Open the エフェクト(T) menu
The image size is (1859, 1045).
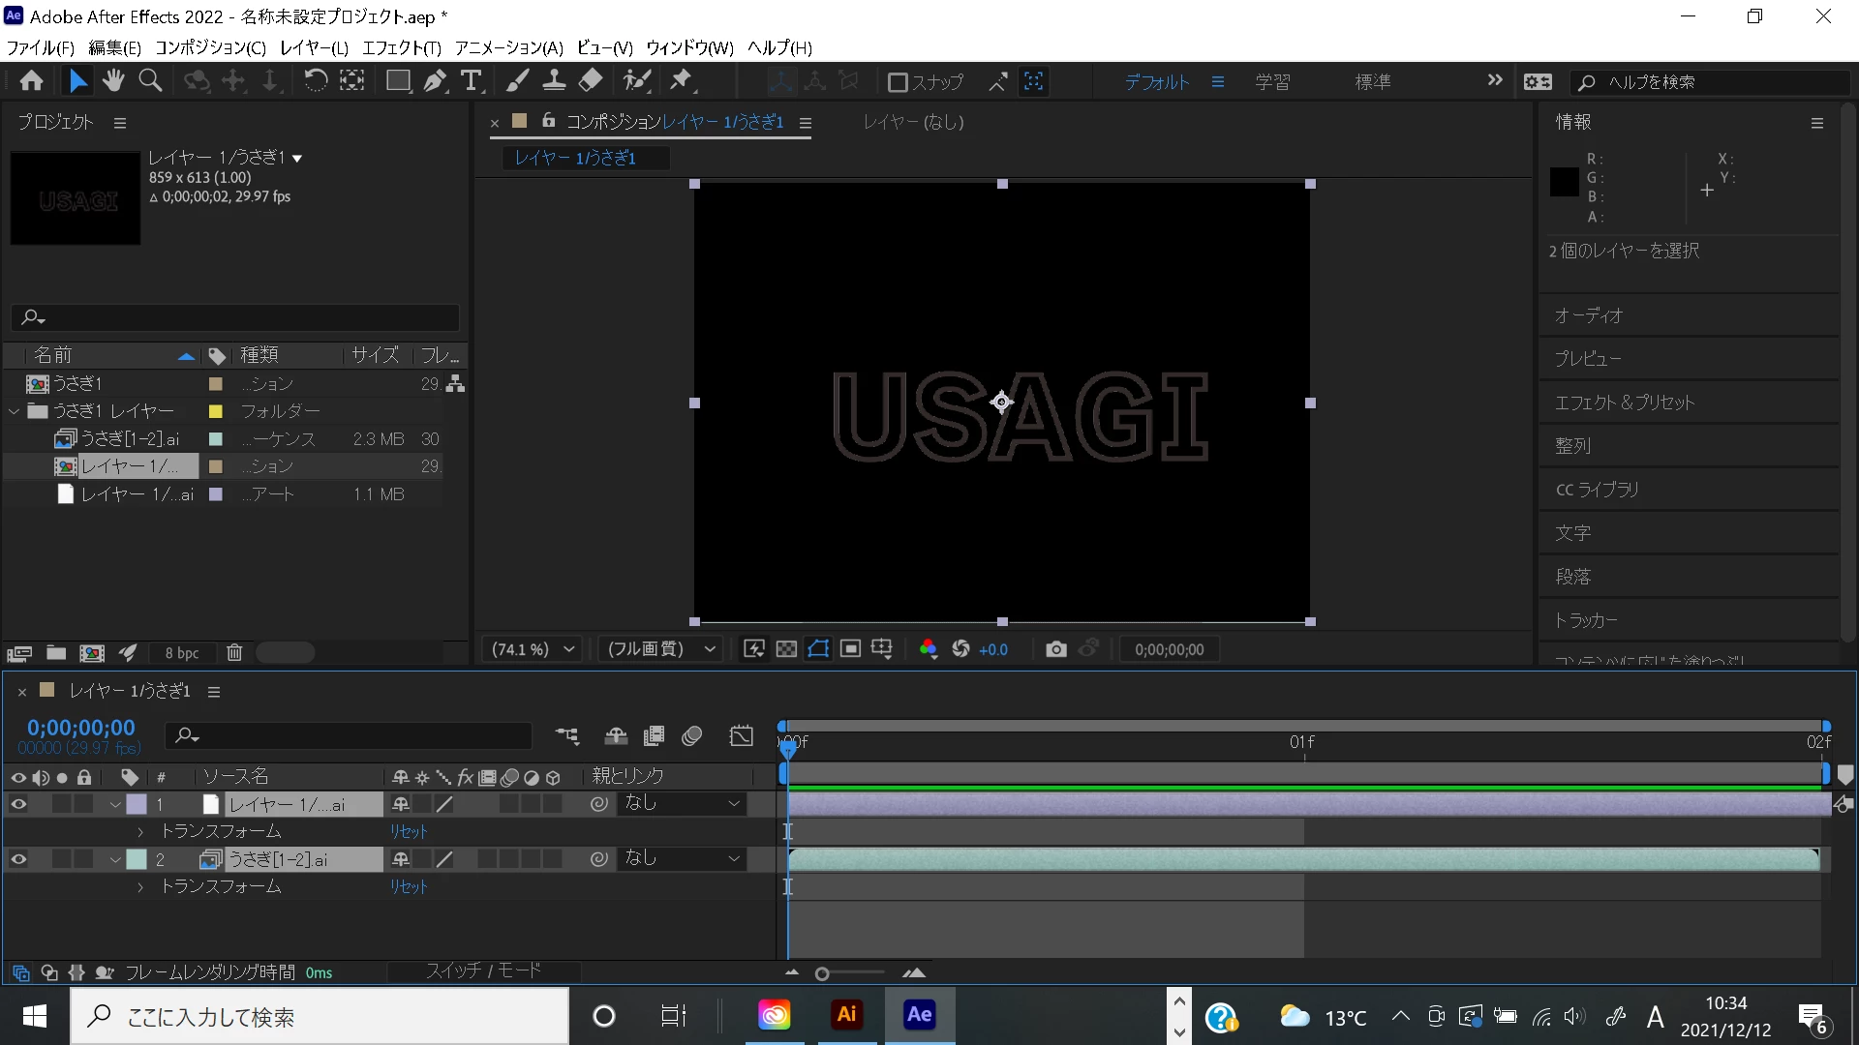[401, 47]
